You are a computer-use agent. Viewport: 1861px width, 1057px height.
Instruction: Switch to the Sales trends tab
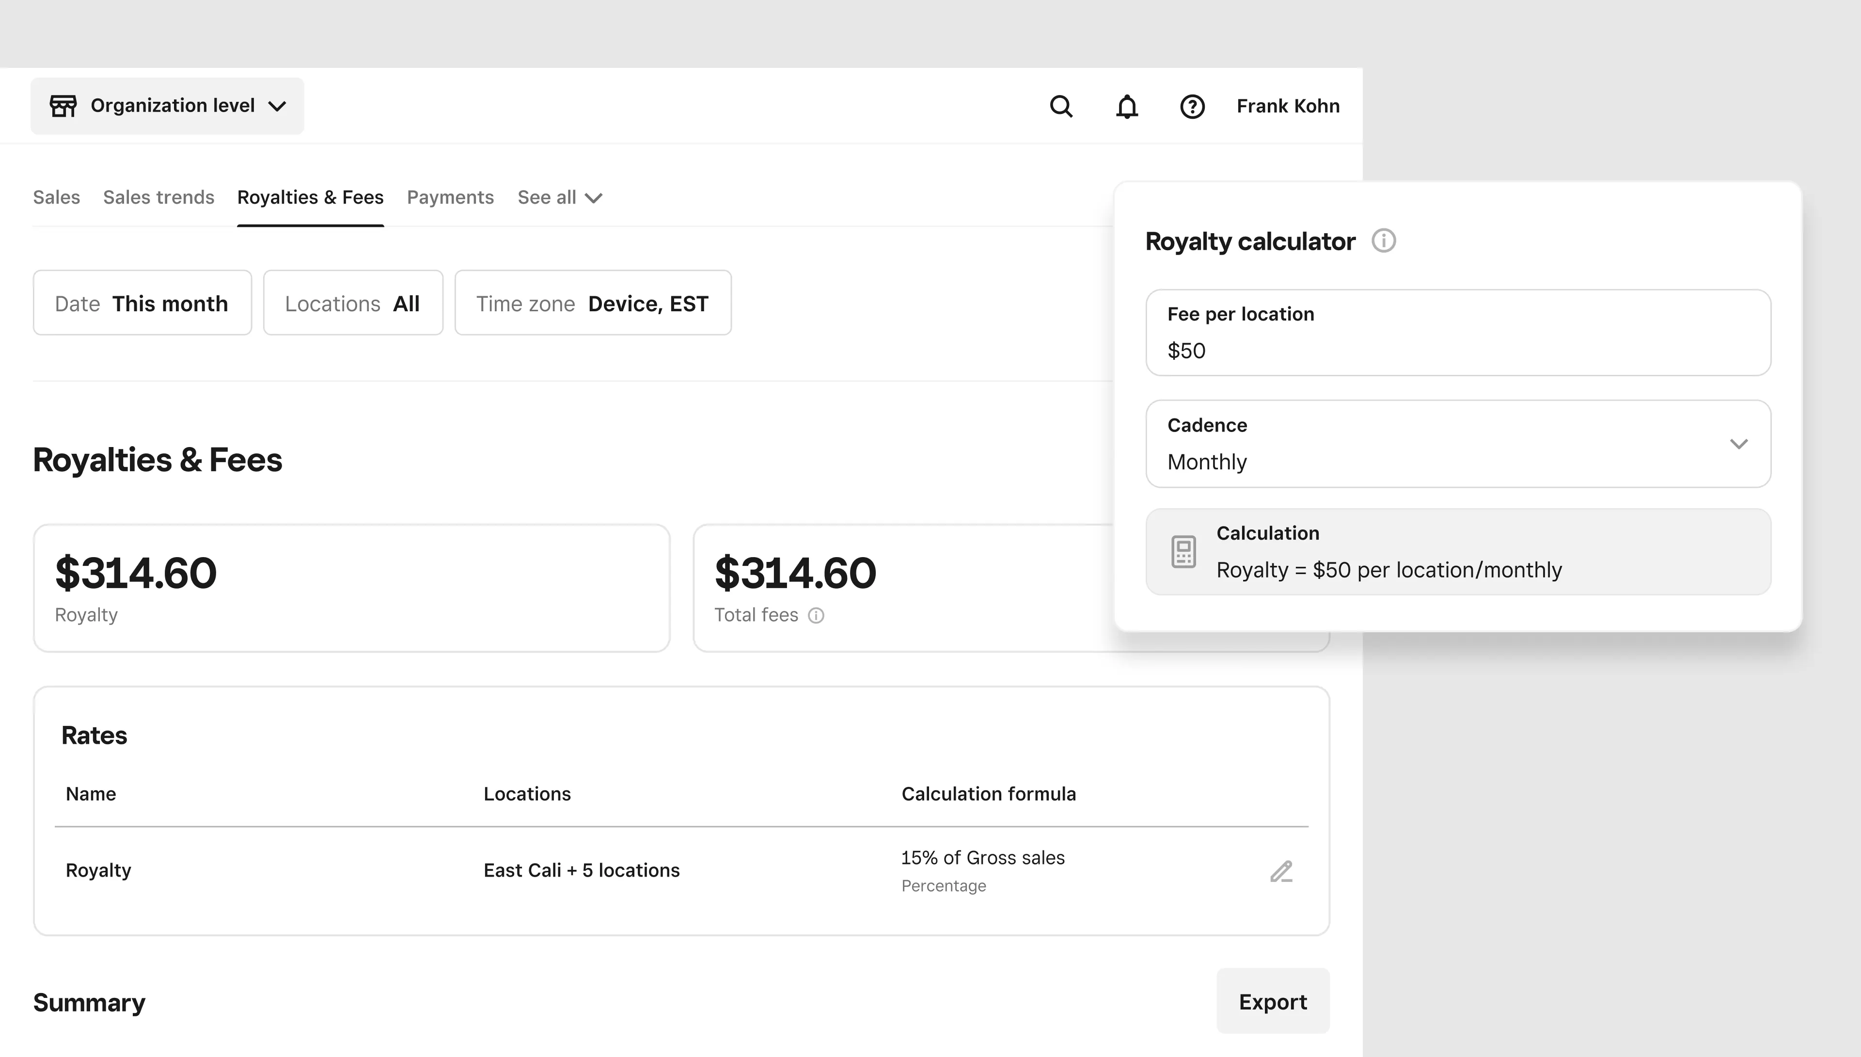click(x=158, y=197)
